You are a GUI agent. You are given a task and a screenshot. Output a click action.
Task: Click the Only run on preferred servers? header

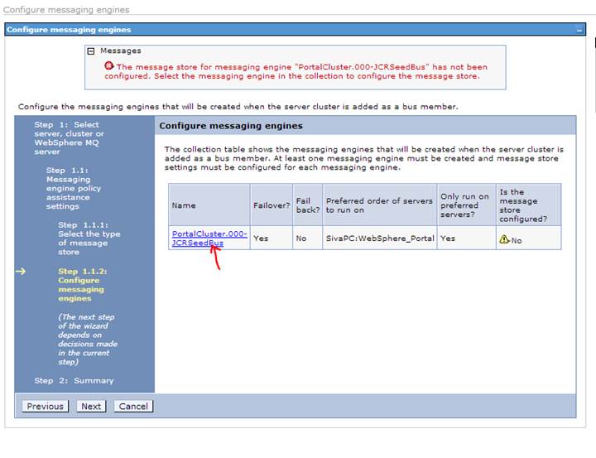click(464, 205)
